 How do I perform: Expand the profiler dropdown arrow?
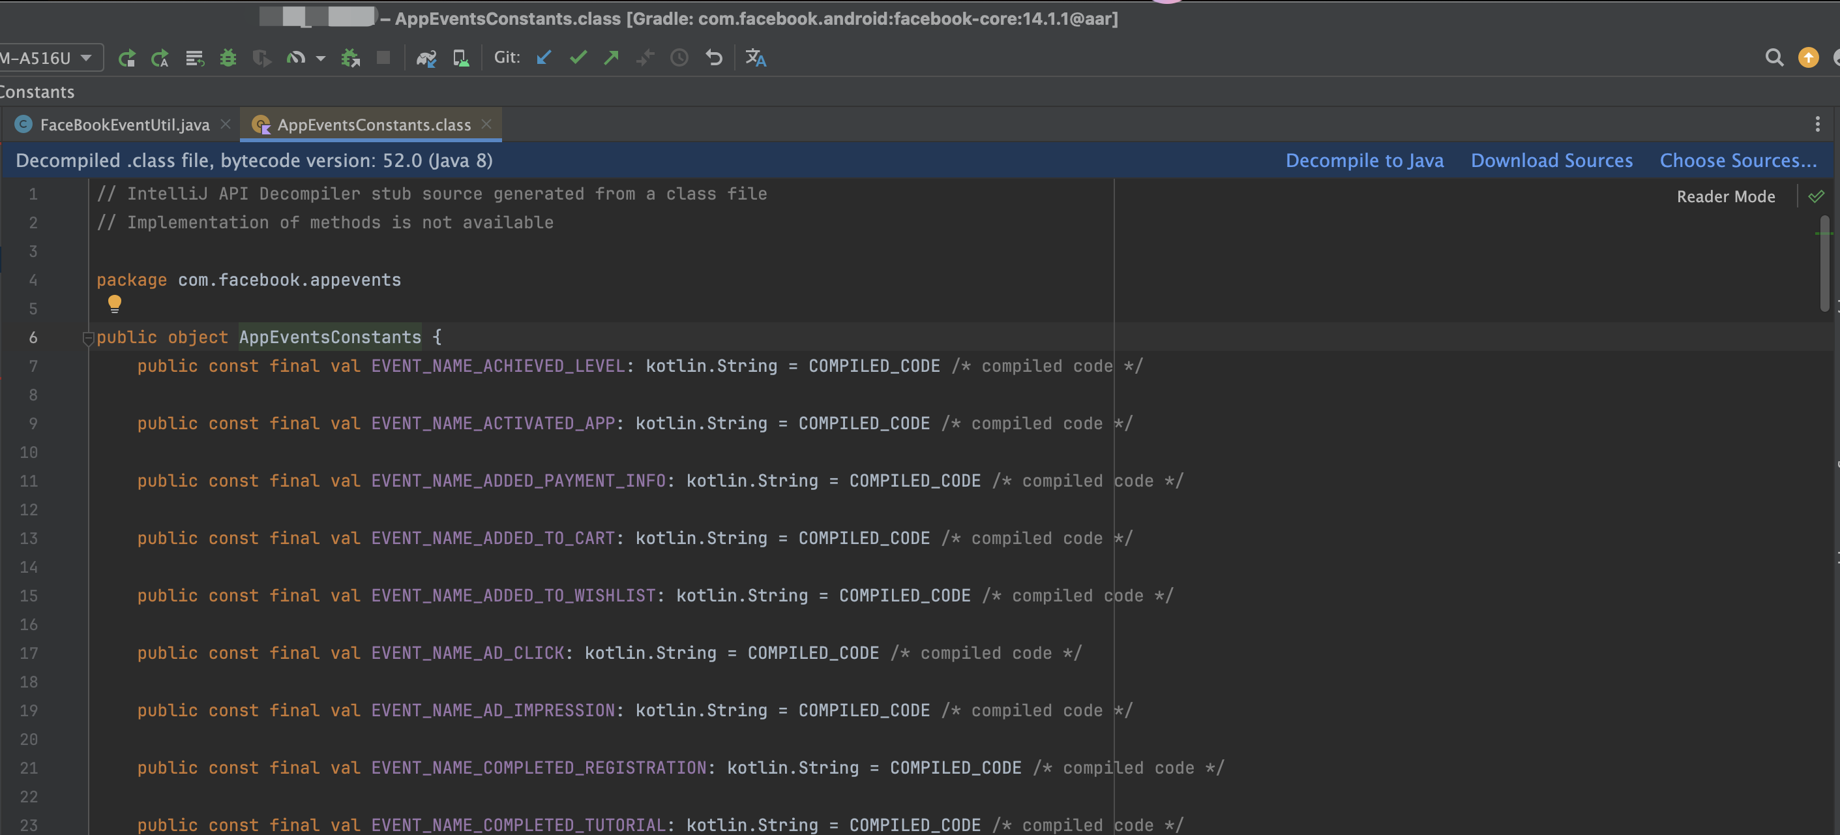point(321,58)
